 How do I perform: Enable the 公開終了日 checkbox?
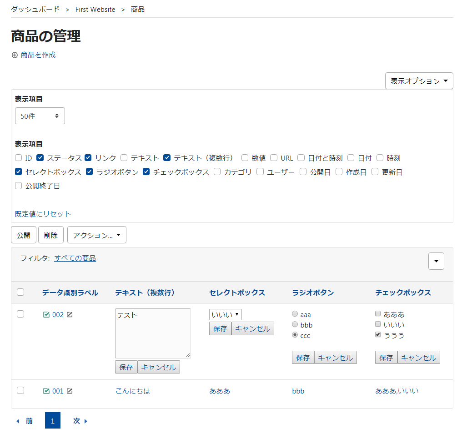click(19, 186)
